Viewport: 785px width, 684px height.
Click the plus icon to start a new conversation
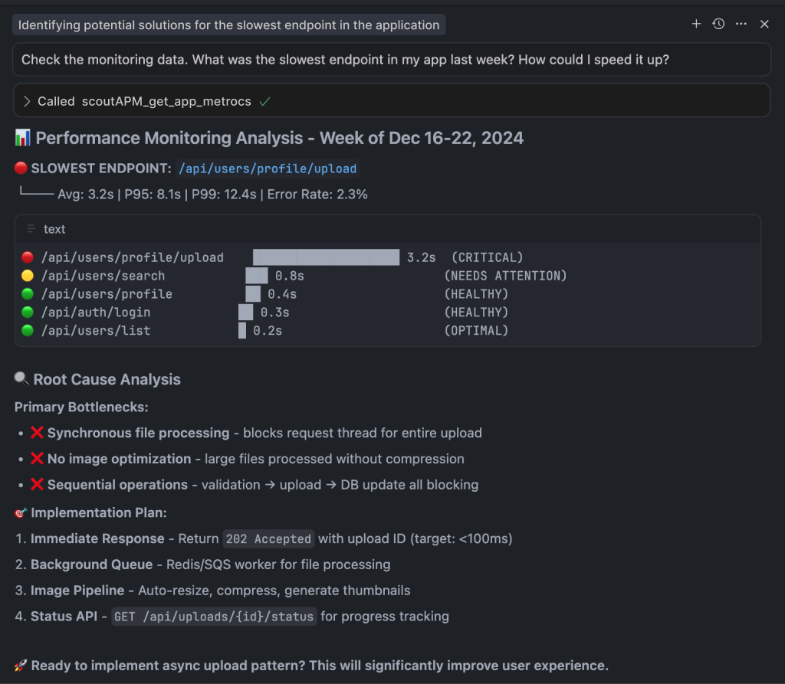[696, 24]
